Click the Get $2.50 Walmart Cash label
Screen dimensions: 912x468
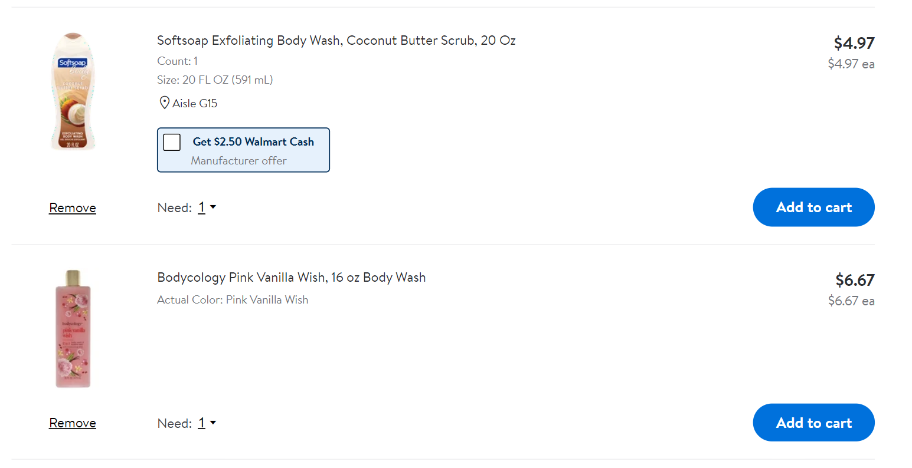253,142
